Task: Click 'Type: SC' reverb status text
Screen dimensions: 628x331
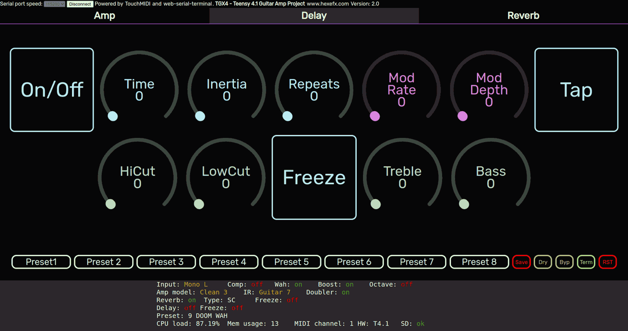Action: tap(220, 300)
